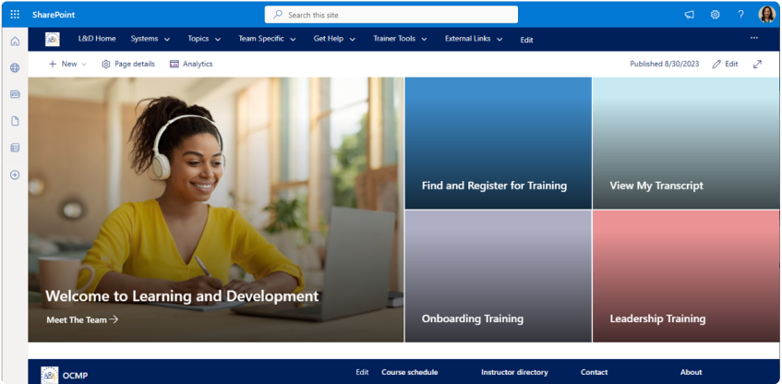
Task: Open View My Transcript tile
Action: [x=686, y=143]
